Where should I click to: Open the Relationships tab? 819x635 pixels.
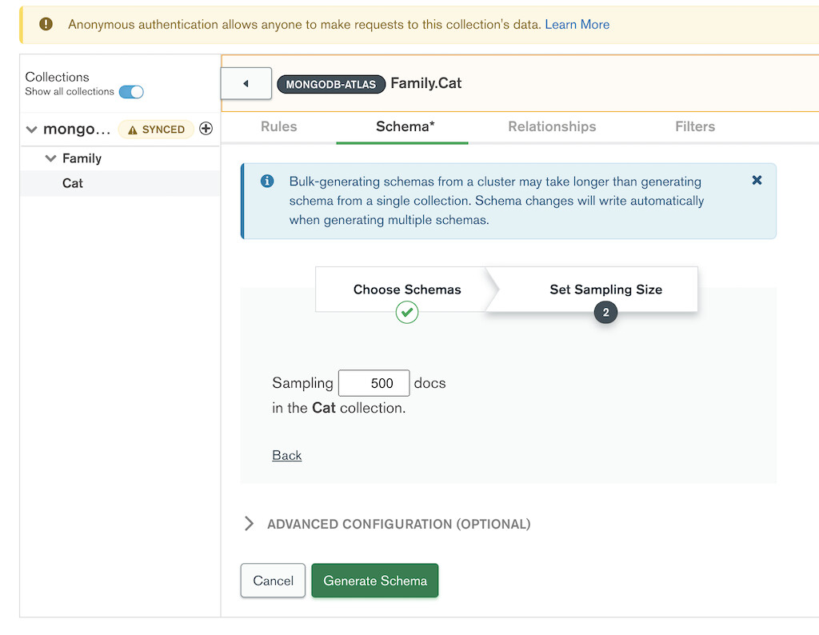(x=552, y=126)
